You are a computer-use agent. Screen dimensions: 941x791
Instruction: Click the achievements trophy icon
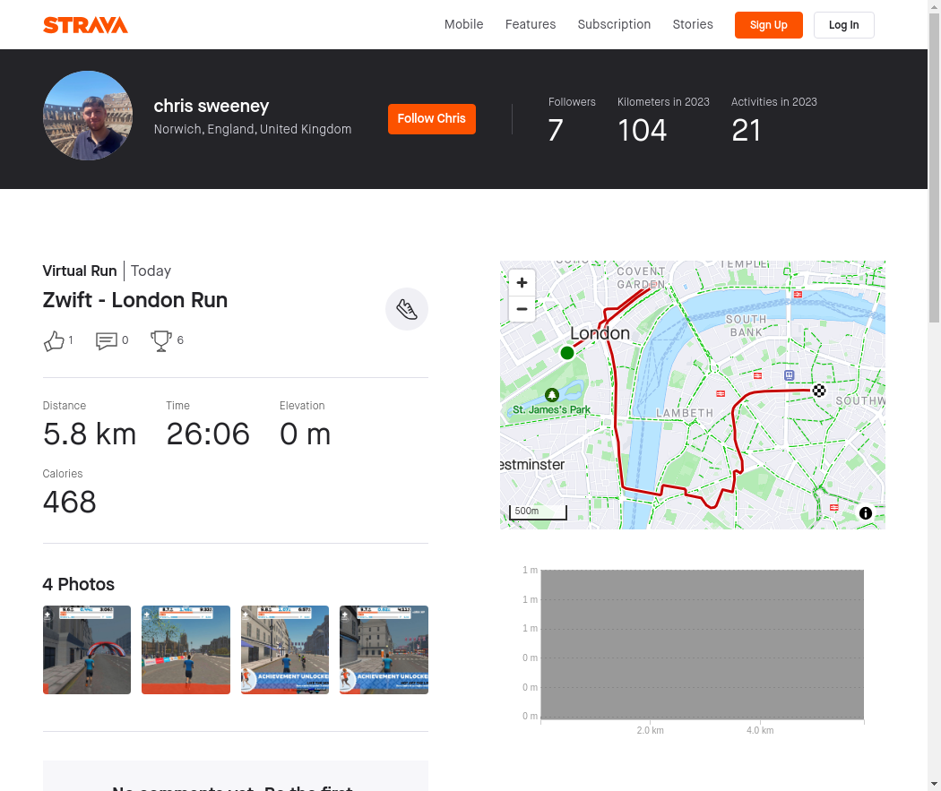(161, 340)
